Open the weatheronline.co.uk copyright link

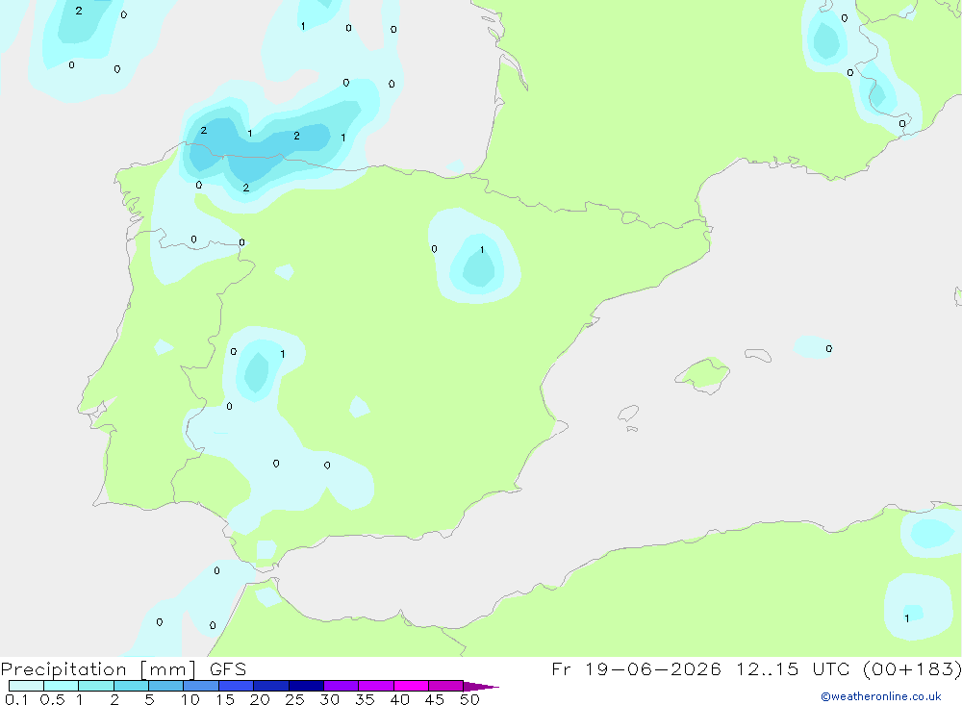(881, 696)
